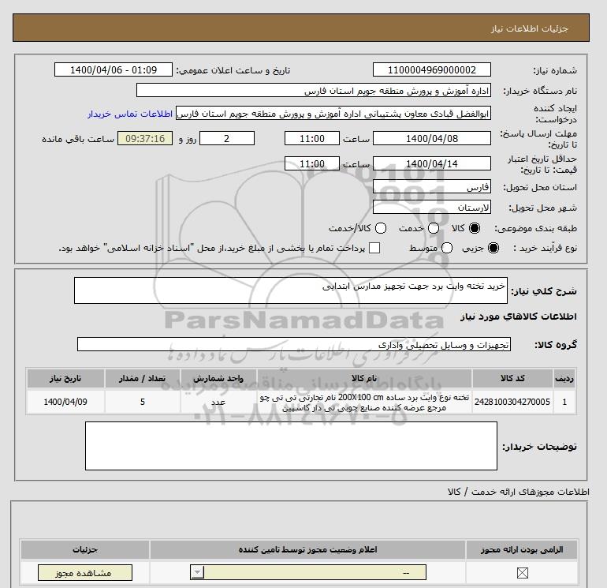The width and height of the screenshot is (607, 588).
Task: Click the اعلام وضعیت مجوز توسط تامین کننده header
Action: (307, 549)
